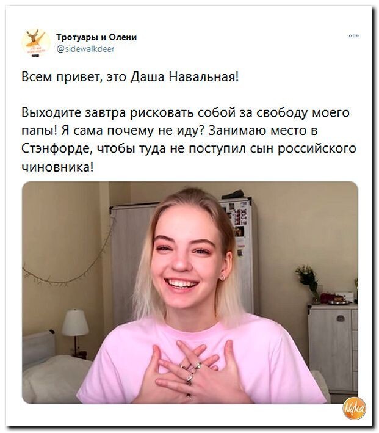The height and width of the screenshot is (433, 379).
Task: Click the line "Всем привет, это Даша Навальная!"
Action: [130, 76]
